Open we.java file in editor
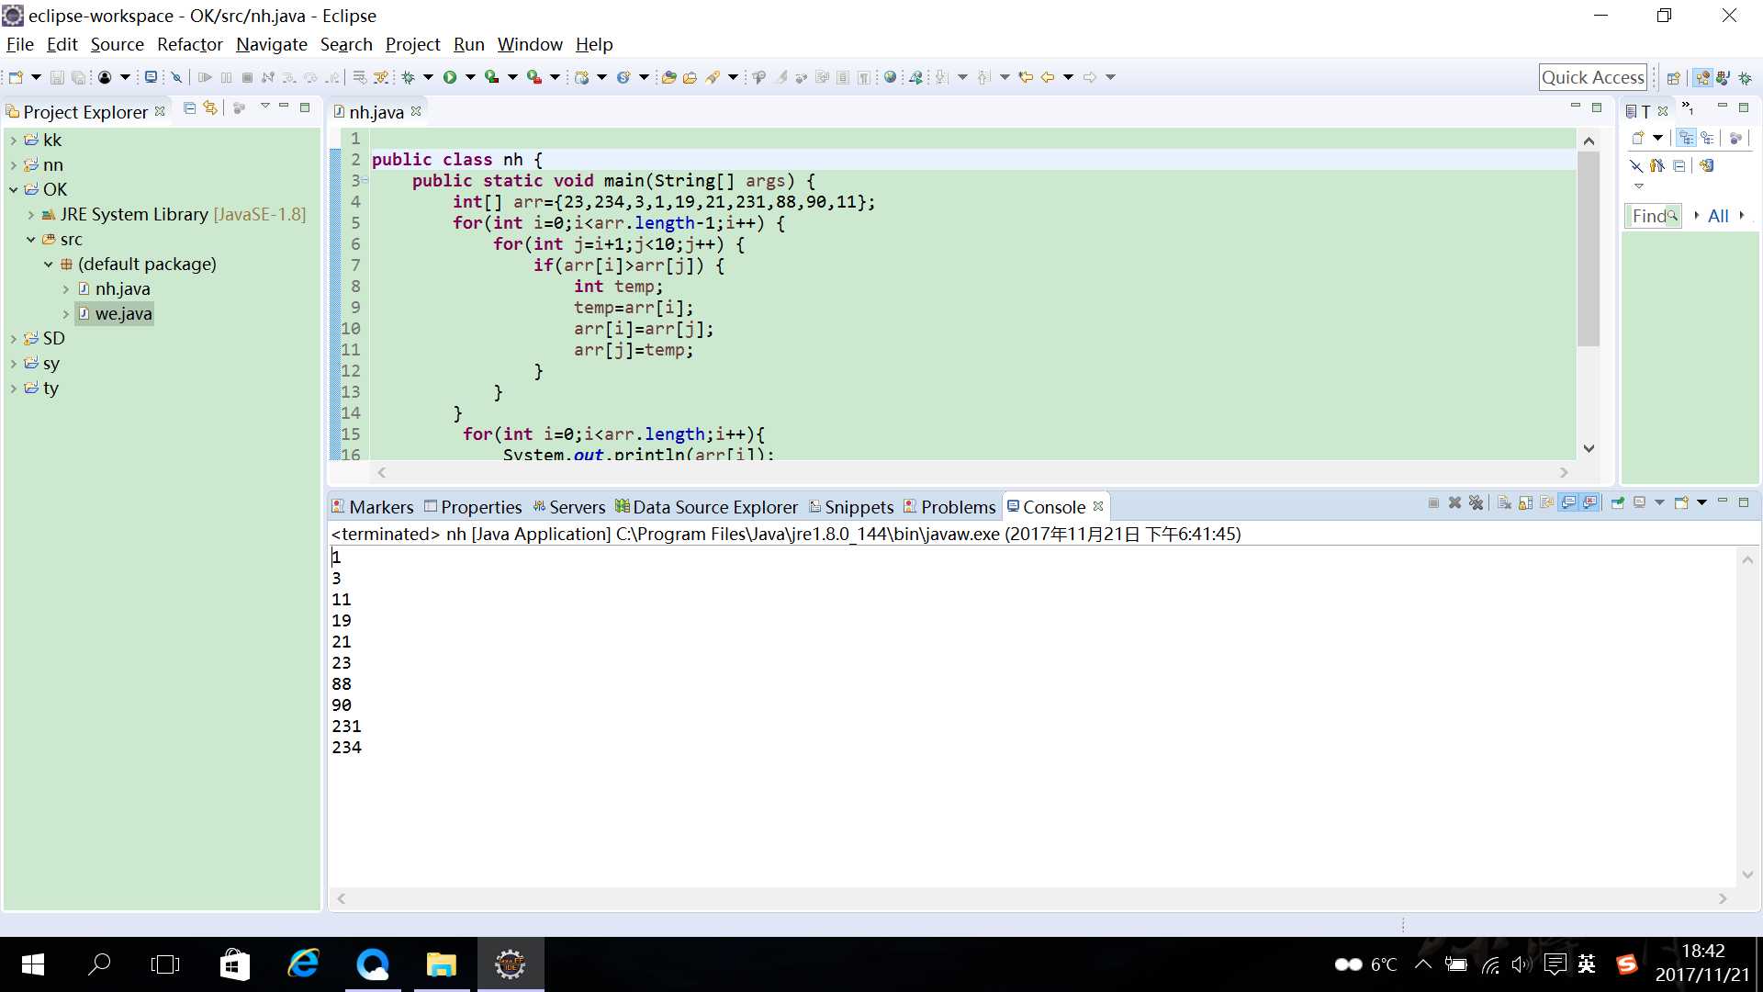This screenshot has height=992, width=1763. coord(124,312)
